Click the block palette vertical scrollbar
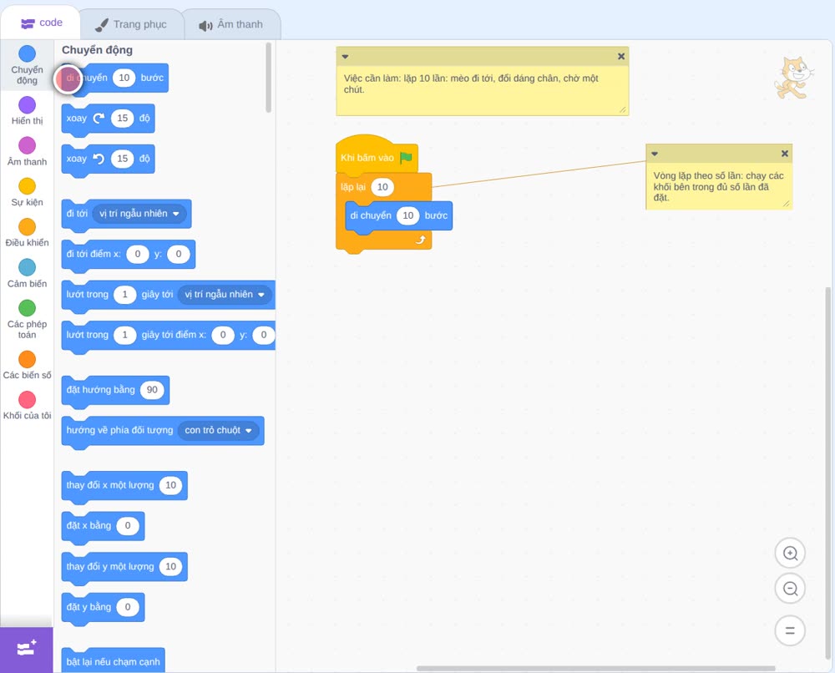This screenshot has width=835, height=673. click(268, 78)
